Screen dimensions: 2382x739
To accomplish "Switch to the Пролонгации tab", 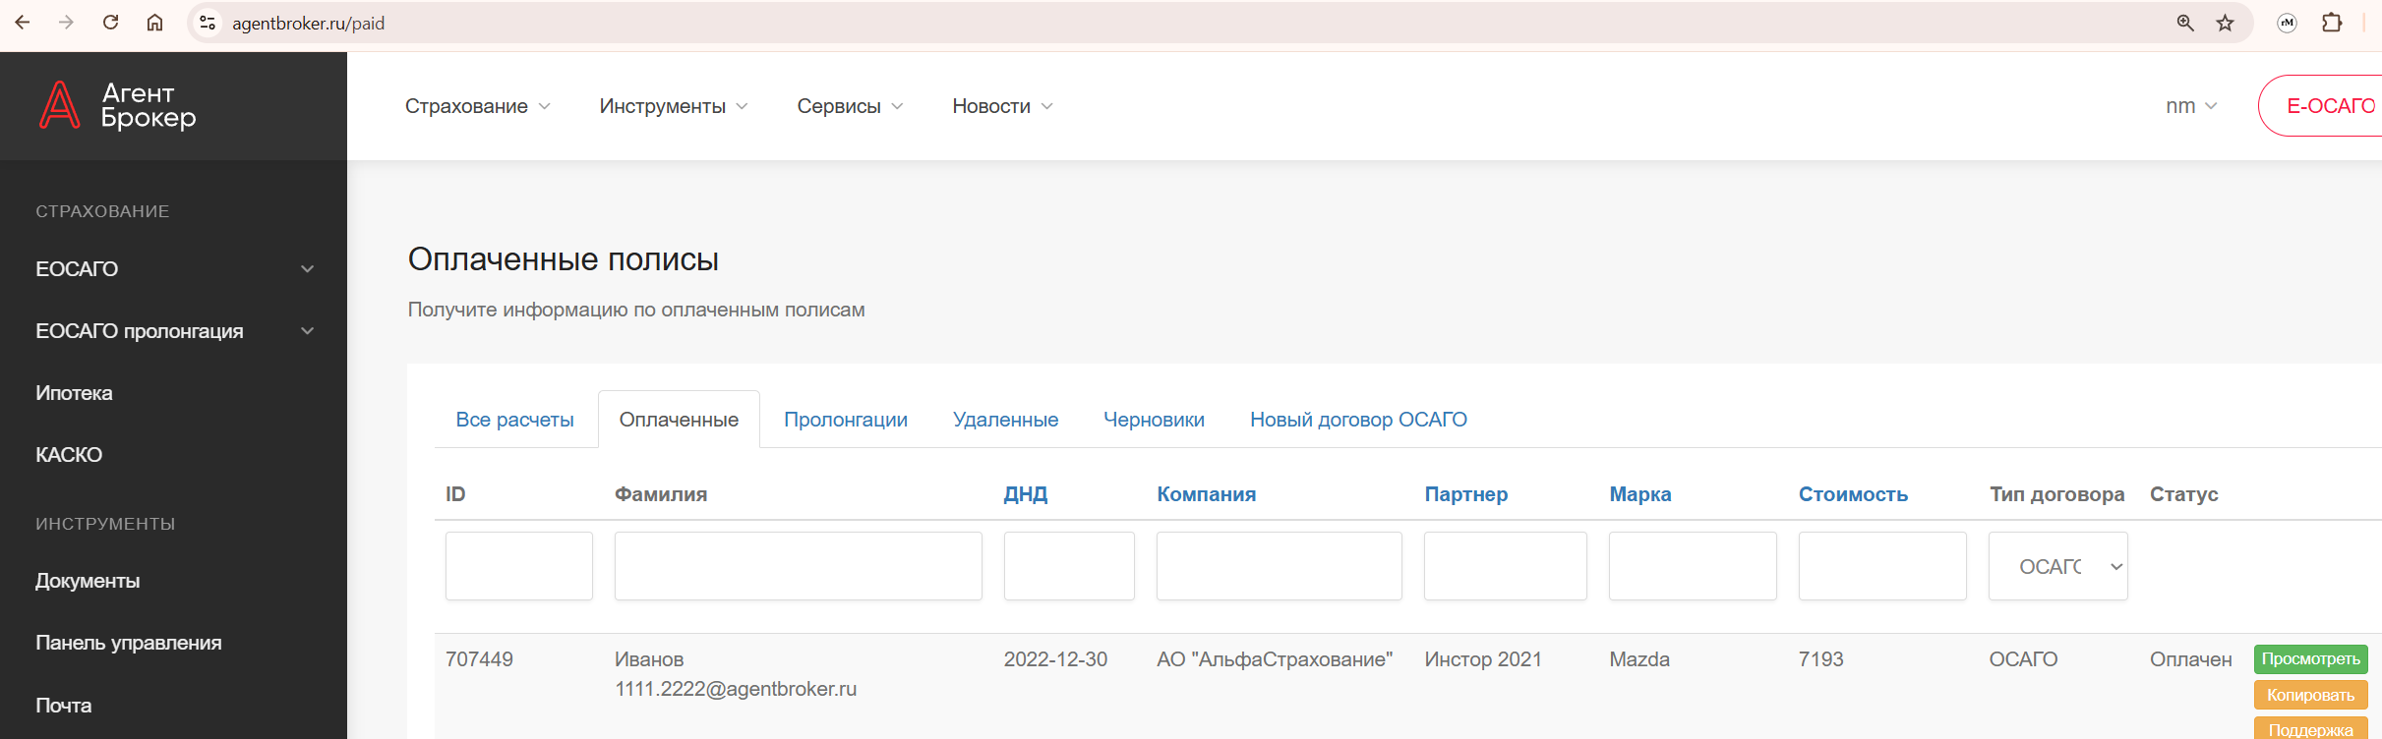I will (845, 420).
